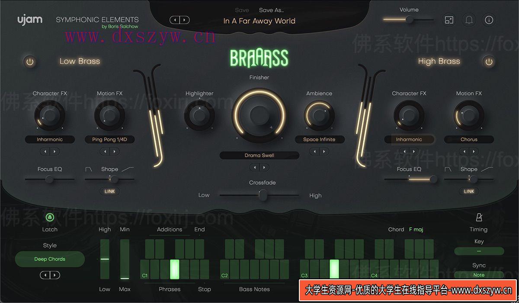
Task: Click the Finisher large knob
Action: tap(259, 114)
